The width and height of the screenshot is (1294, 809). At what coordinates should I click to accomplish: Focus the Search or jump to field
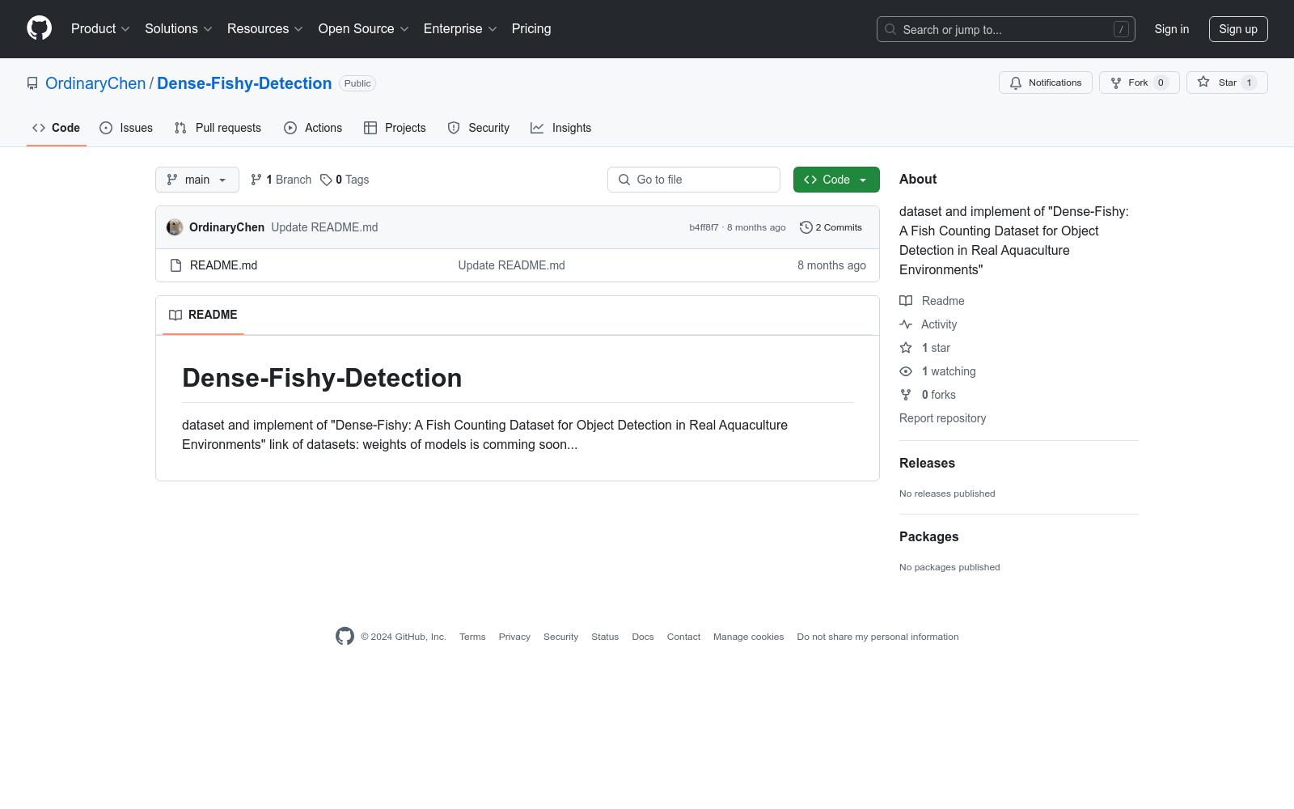[1005, 29]
